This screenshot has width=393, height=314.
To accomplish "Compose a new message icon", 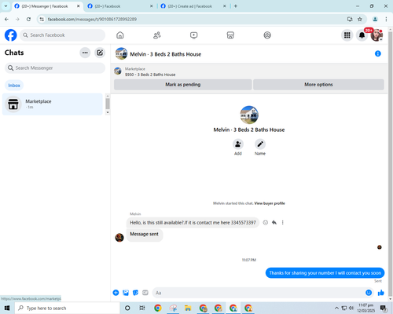I will [100, 53].
